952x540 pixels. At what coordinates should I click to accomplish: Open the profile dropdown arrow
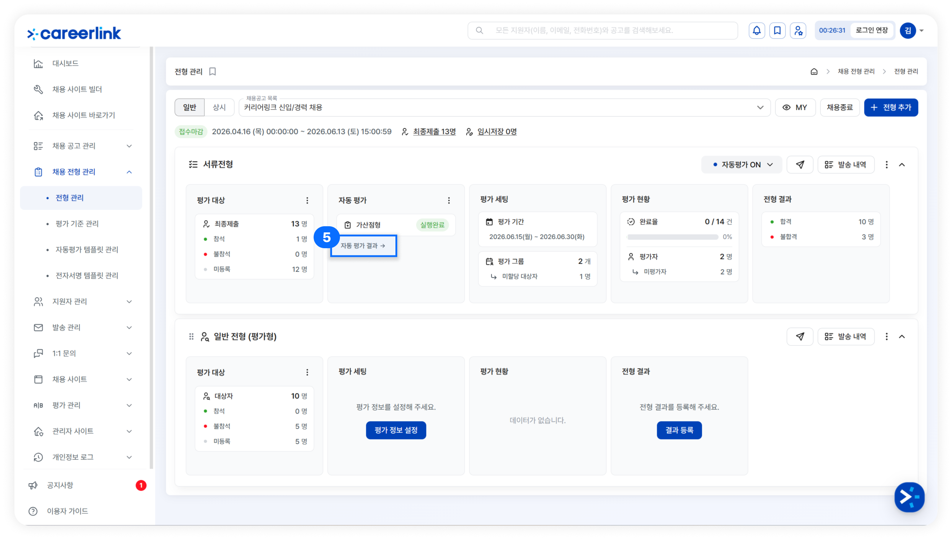[922, 31]
